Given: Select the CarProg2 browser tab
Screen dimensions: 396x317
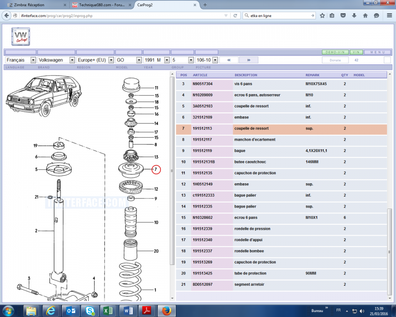Looking at the screenshot, I should click(x=166, y=5).
